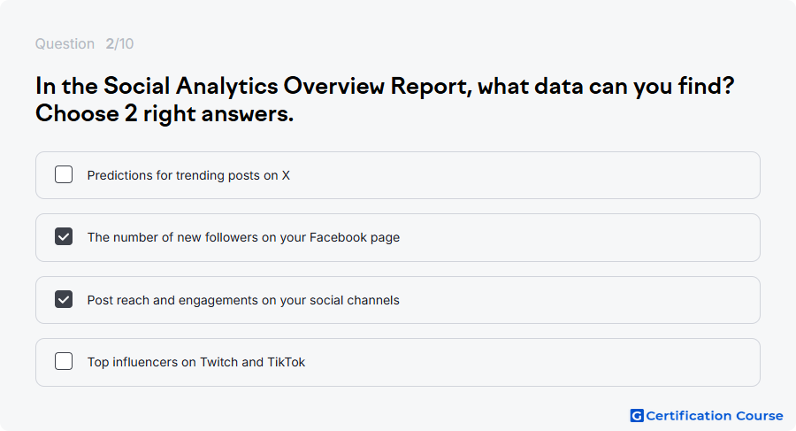The height and width of the screenshot is (431, 796).
Task: Click the Choose 2 right answers instruction
Action: coord(165,112)
